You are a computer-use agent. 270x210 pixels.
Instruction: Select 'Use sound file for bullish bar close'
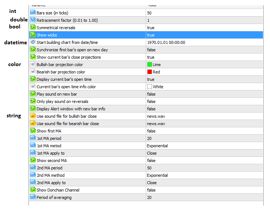coord(67,116)
